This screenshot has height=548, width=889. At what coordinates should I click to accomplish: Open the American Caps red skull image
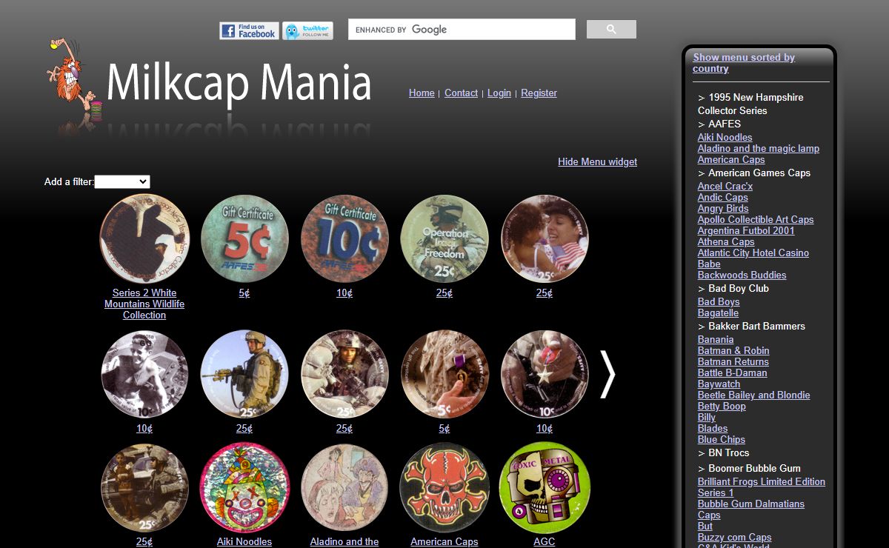[x=444, y=489]
